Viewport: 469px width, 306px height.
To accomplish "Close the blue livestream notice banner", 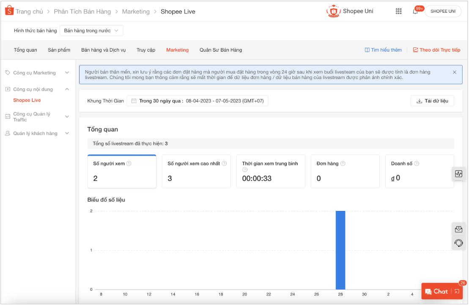I will pos(455,72).
